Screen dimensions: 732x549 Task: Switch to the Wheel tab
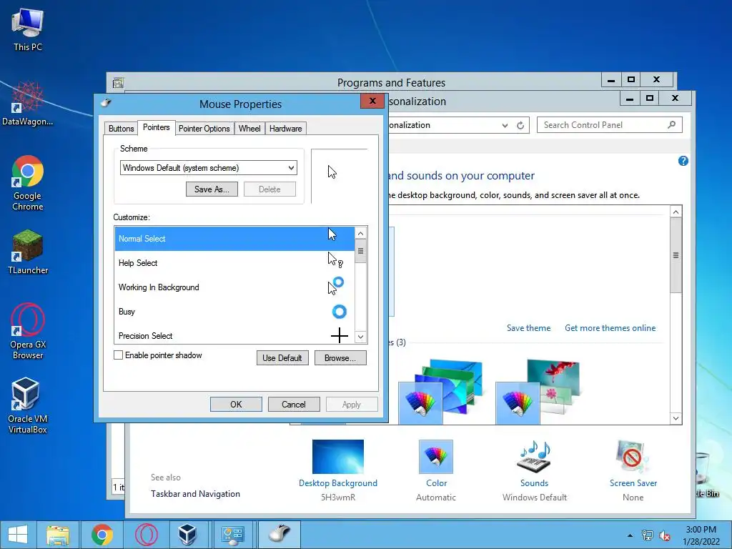pos(249,129)
